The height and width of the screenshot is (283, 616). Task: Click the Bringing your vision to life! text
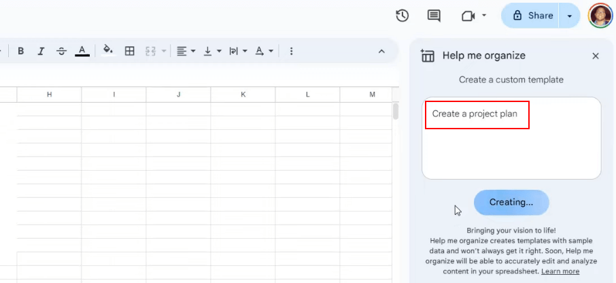[511, 231]
